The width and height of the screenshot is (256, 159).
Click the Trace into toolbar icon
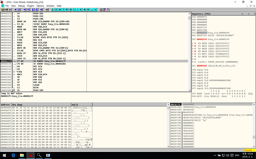(33, 10)
